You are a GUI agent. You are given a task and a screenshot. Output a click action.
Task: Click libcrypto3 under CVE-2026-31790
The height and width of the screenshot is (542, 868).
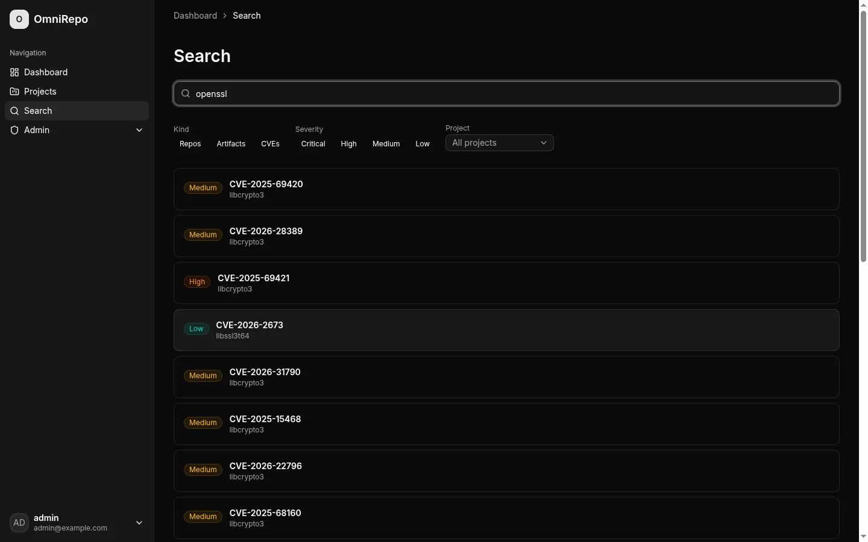pyautogui.click(x=247, y=383)
